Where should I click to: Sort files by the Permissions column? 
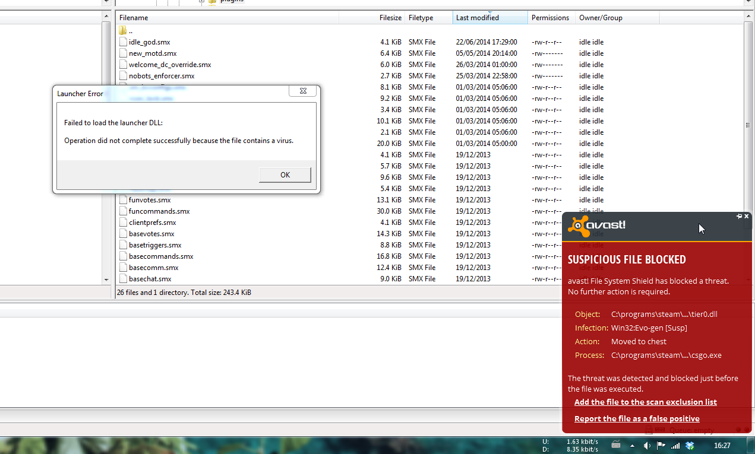550,18
